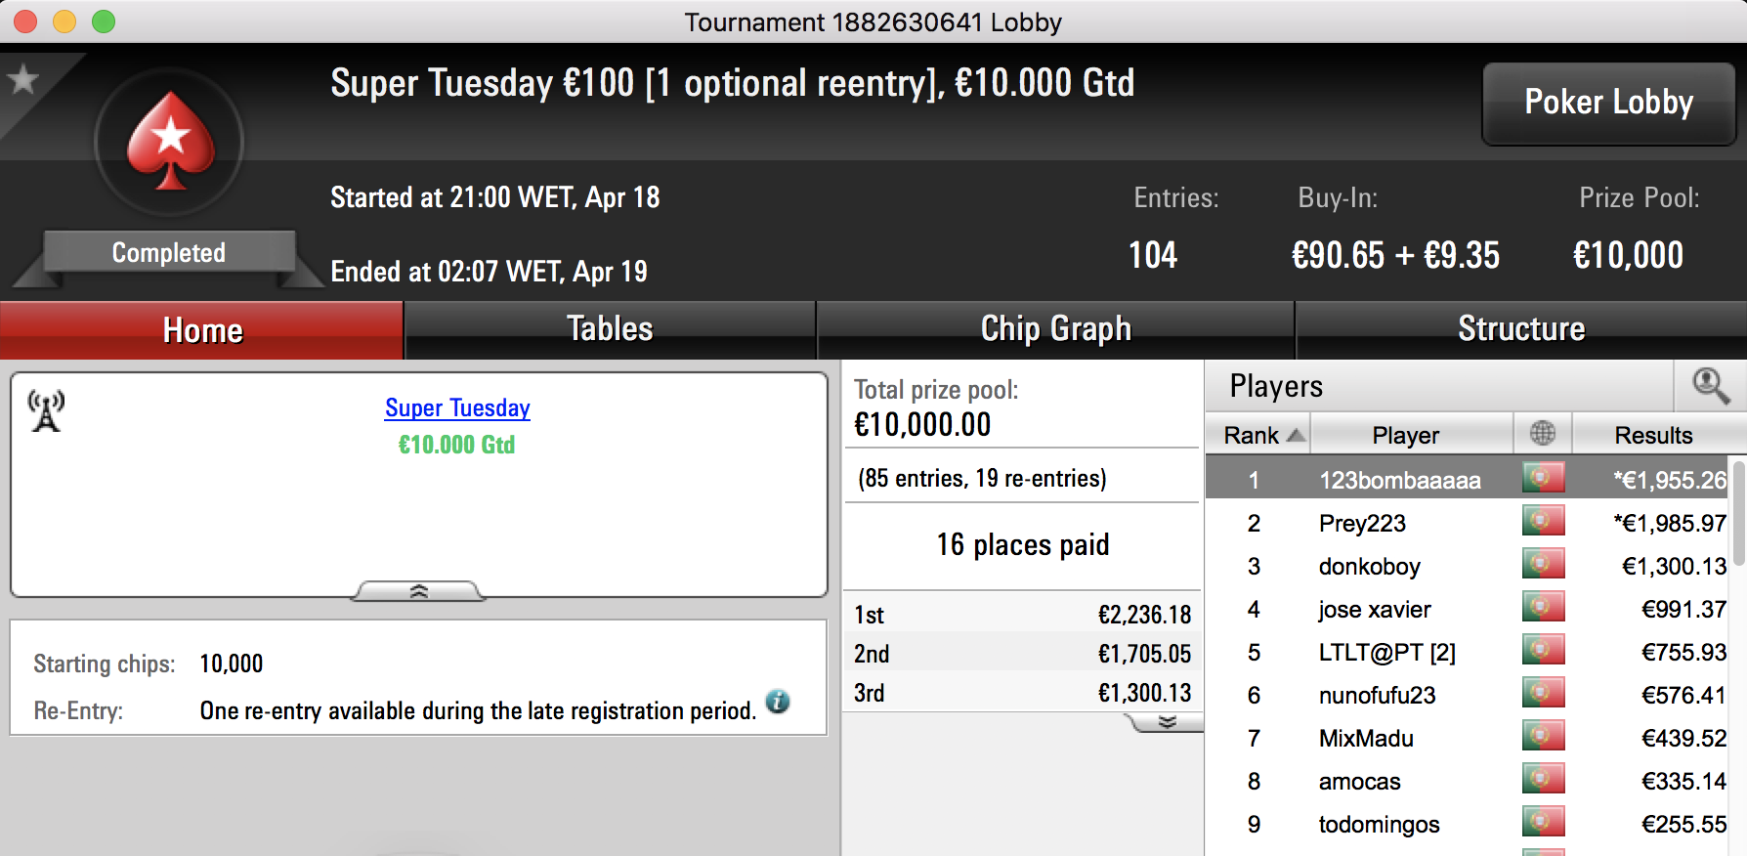This screenshot has height=856, width=1747.
Task: Click the broadcast antenna icon
Action: coord(46,410)
